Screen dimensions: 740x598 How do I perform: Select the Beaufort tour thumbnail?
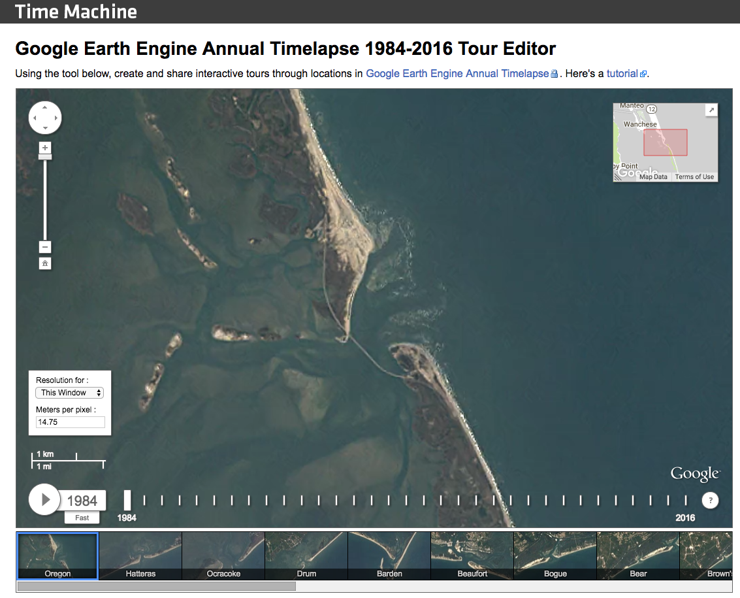pyautogui.click(x=472, y=556)
